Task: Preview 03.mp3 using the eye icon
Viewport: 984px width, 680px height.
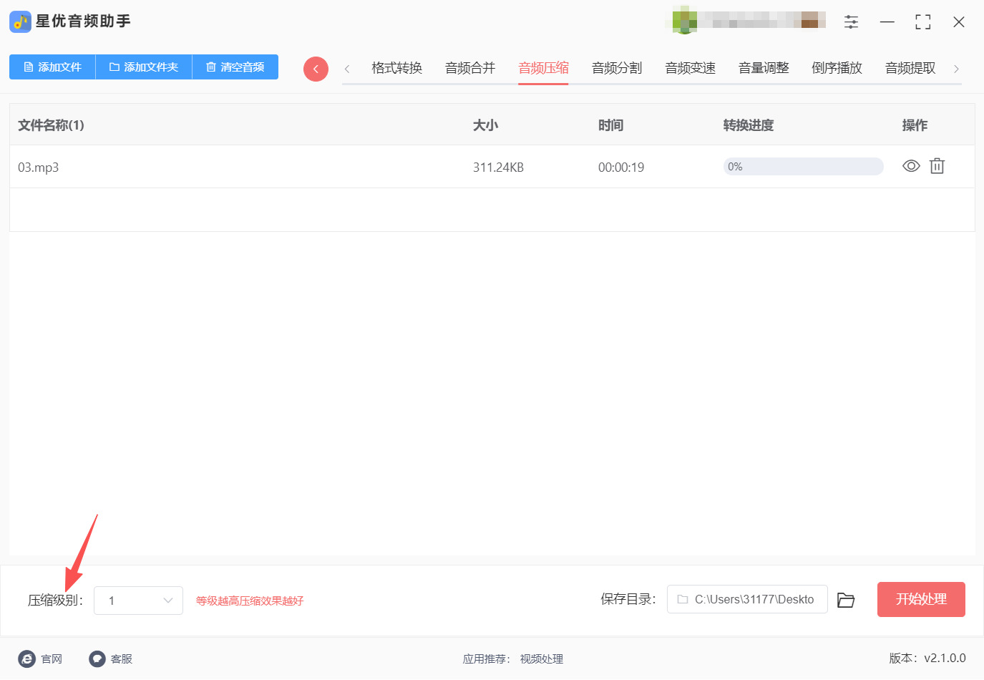Action: [x=910, y=166]
